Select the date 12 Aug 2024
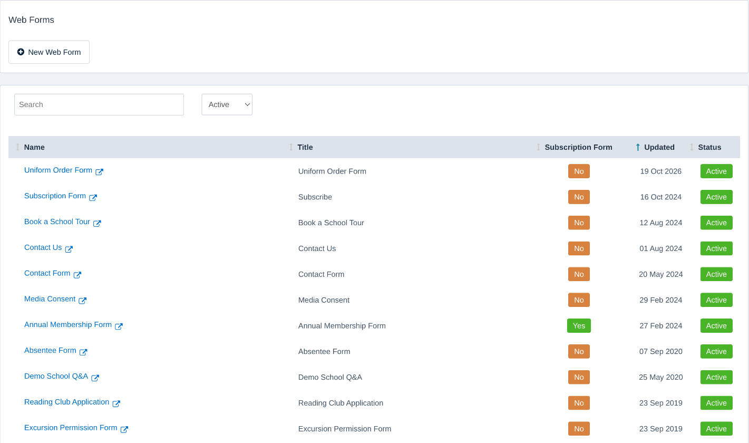Viewport: 749px width, 443px height. pos(661,223)
